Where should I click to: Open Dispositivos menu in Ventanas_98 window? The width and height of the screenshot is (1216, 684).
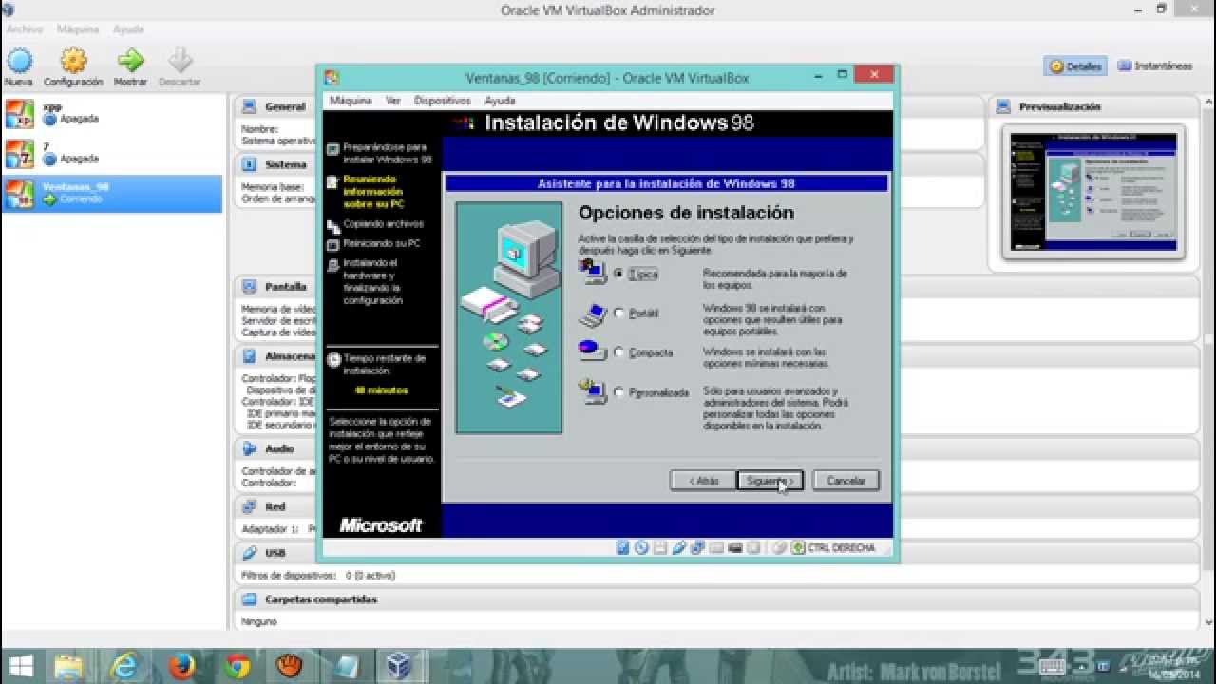tap(443, 100)
